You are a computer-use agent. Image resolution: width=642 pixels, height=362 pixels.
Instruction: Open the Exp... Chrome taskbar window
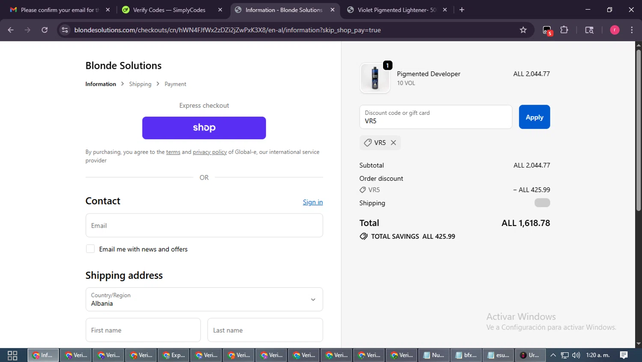coord(174,355)
